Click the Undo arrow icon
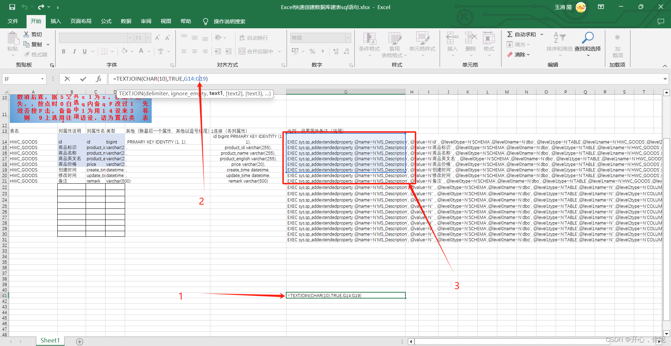The image size is (671, 346). (24, 7)
